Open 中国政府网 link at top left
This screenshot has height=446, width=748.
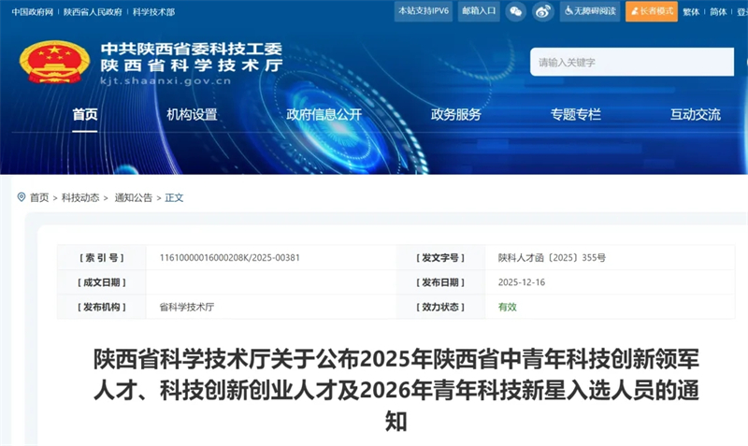32,12
